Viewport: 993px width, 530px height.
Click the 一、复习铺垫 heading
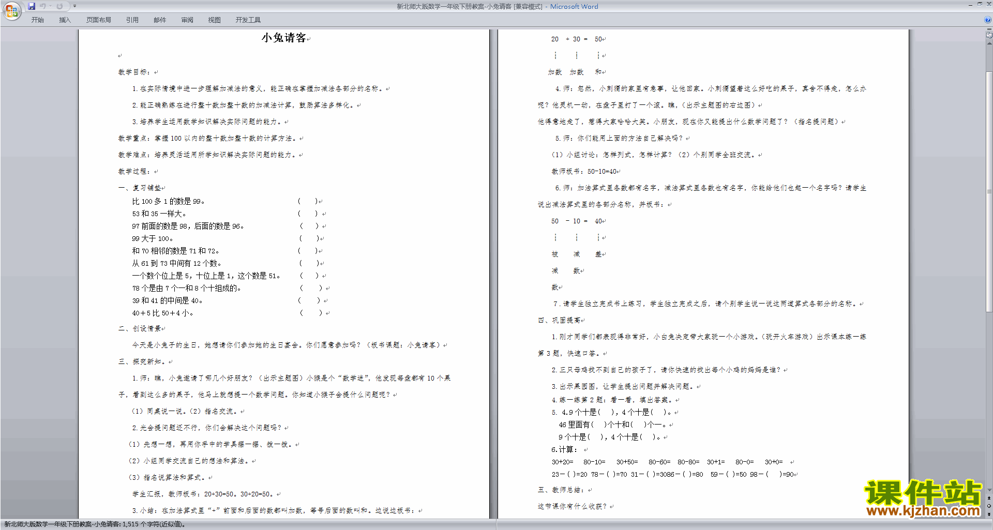(x=140, y=188)
